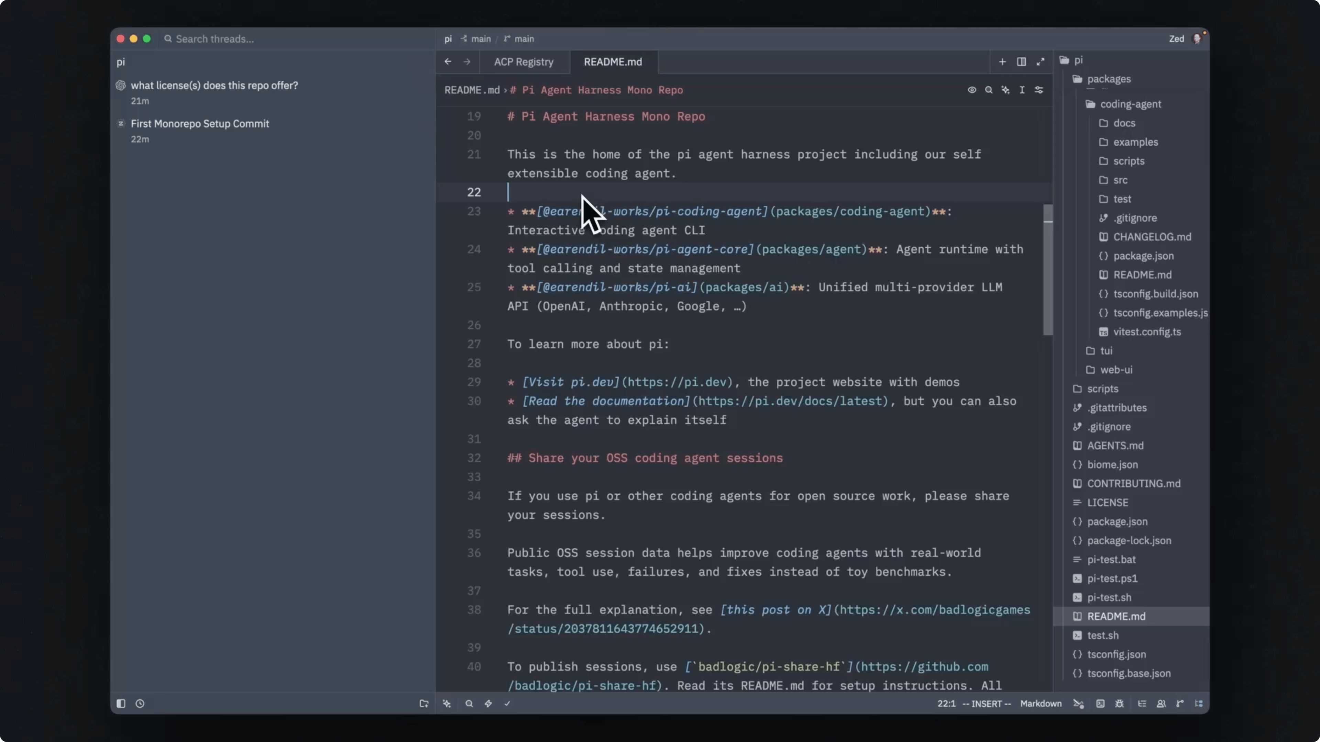Open pi-test.ps1 file
Viewport: 1320px width, 742px height.
(x=1132, y=578)
